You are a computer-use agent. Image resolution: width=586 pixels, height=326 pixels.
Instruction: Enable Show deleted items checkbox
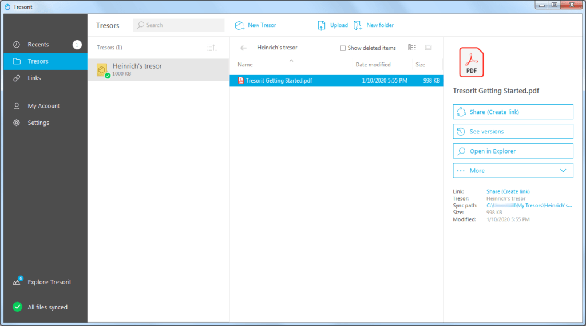343,48
